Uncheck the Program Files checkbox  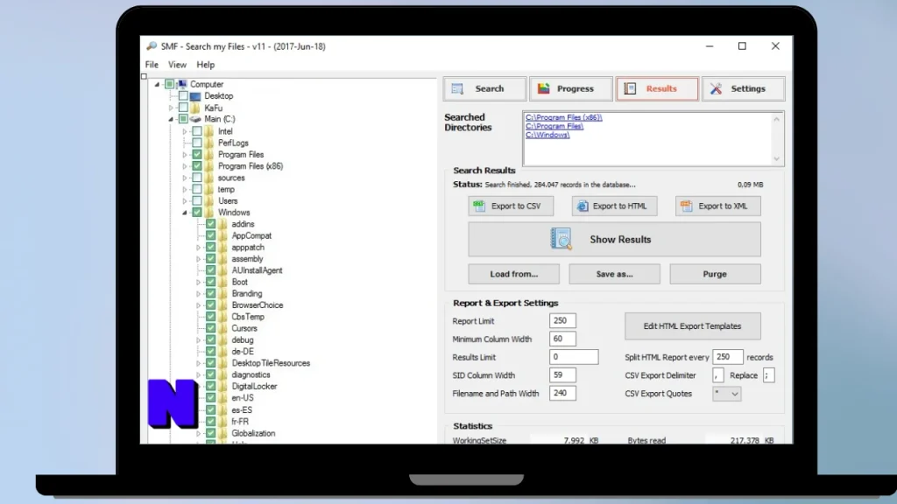coord(197,154)
